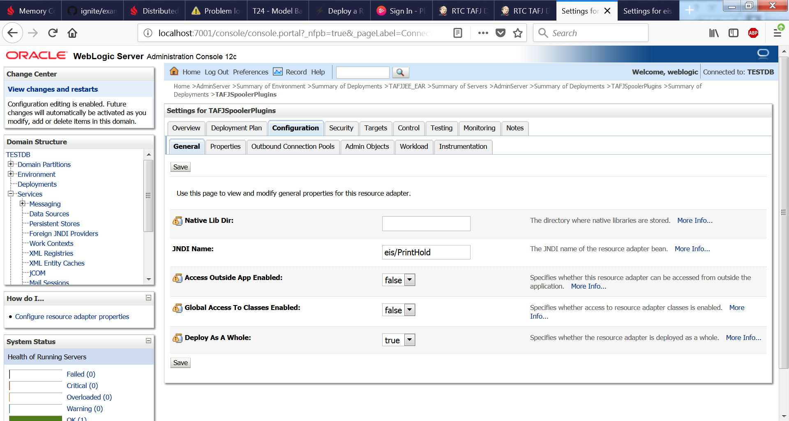Open the Instrumentation subtab
The image size is (789, 421).
pos(463,146)
